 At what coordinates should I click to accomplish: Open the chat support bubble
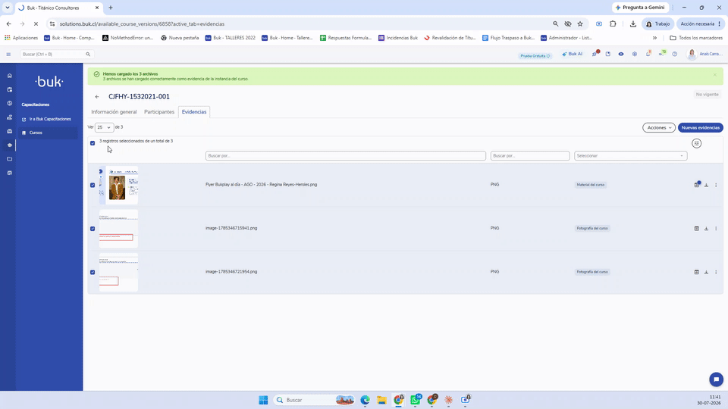pos(716,379)
